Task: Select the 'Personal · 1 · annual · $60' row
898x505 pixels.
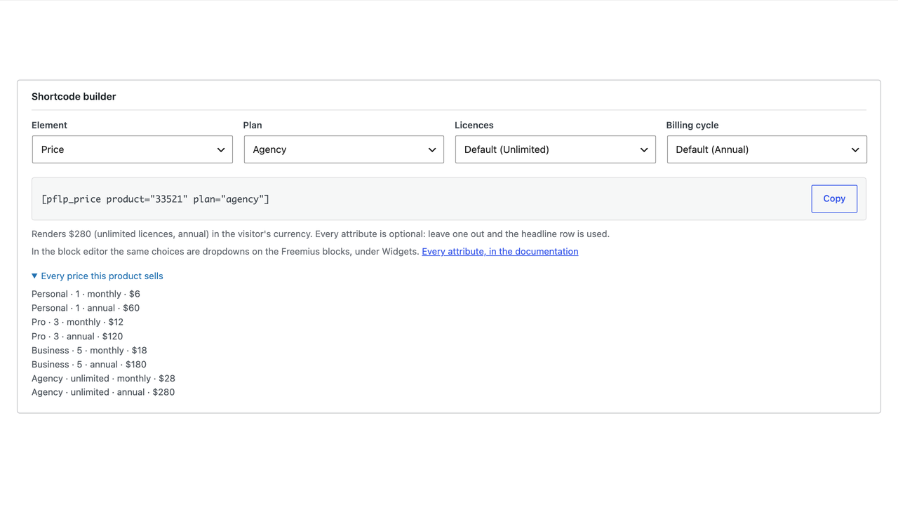Action: pos(86,308)
